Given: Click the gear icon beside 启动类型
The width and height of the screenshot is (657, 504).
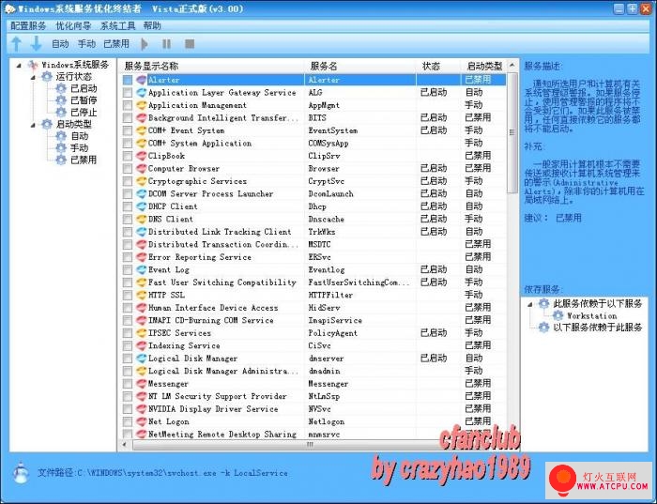Looking at the screenshot, I should coord(47,125).
